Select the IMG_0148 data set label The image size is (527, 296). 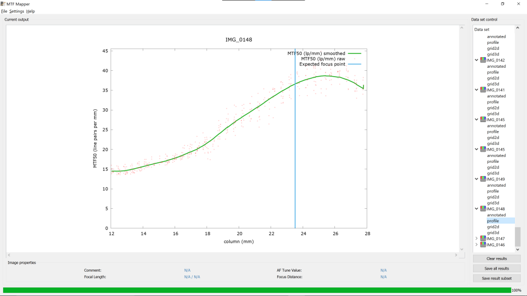495,209
